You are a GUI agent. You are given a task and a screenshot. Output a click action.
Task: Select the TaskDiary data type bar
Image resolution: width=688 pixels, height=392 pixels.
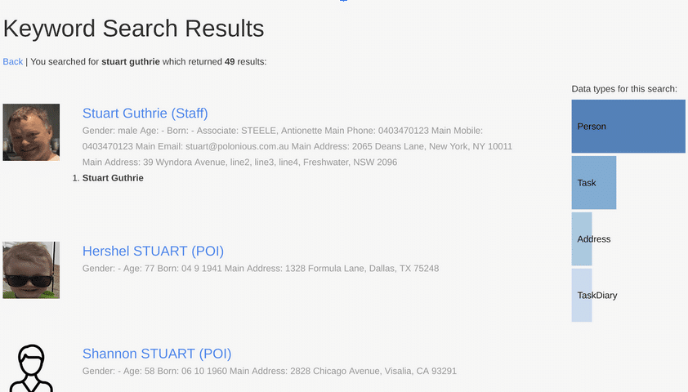(582, 295)
